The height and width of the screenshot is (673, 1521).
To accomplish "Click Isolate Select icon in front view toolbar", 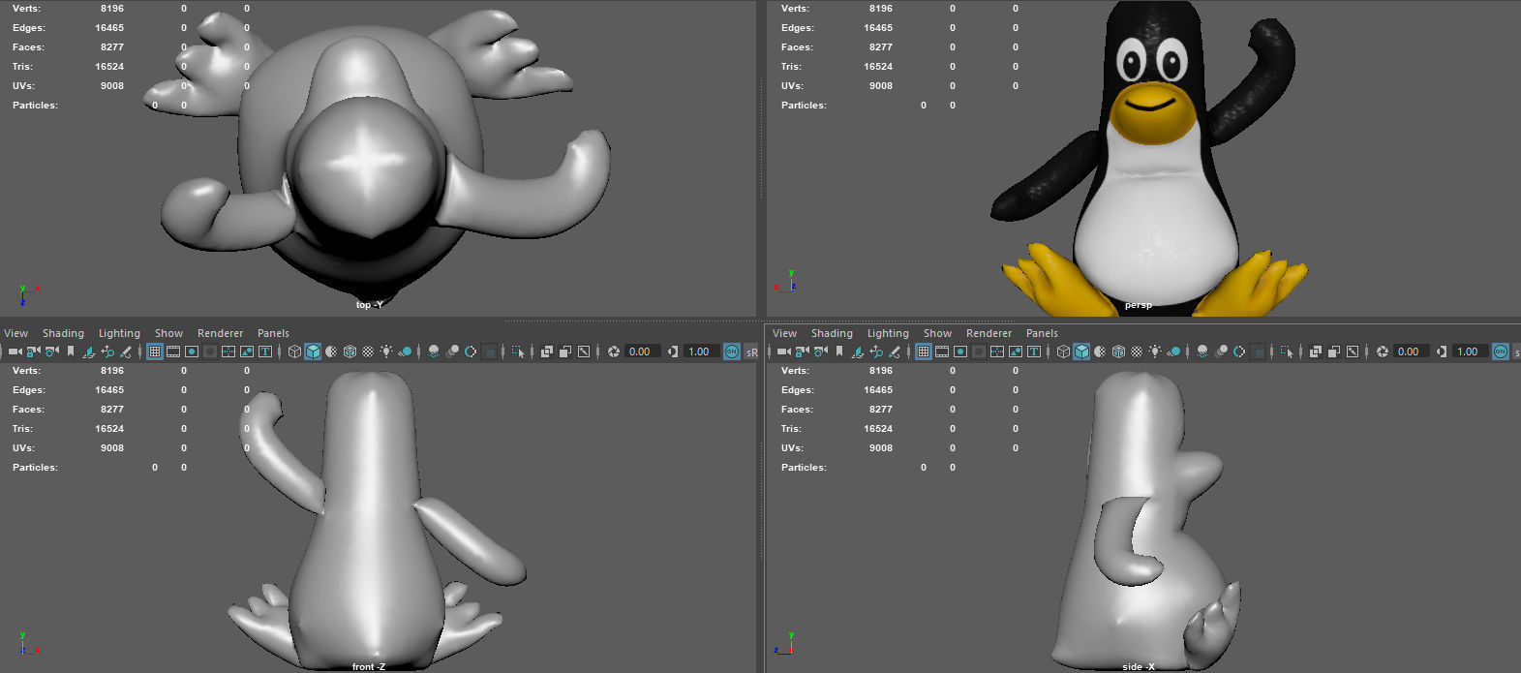I will 518,352.
